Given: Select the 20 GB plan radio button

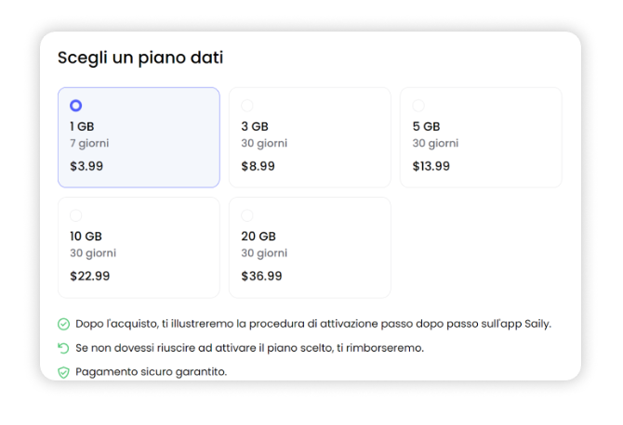Looking at the screenshot, I should pyautogui.click(x=247, y=215).
